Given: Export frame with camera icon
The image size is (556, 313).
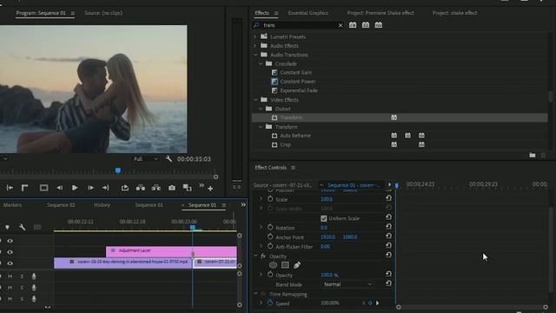Looking at the screenshot, I should click(172, 188).
